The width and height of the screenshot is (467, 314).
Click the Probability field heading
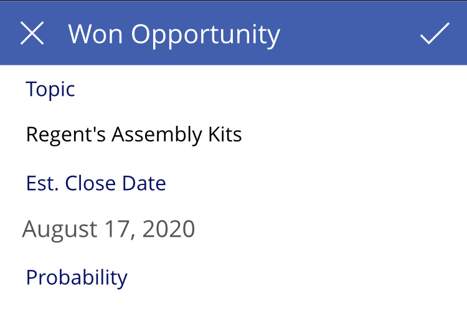77,277
